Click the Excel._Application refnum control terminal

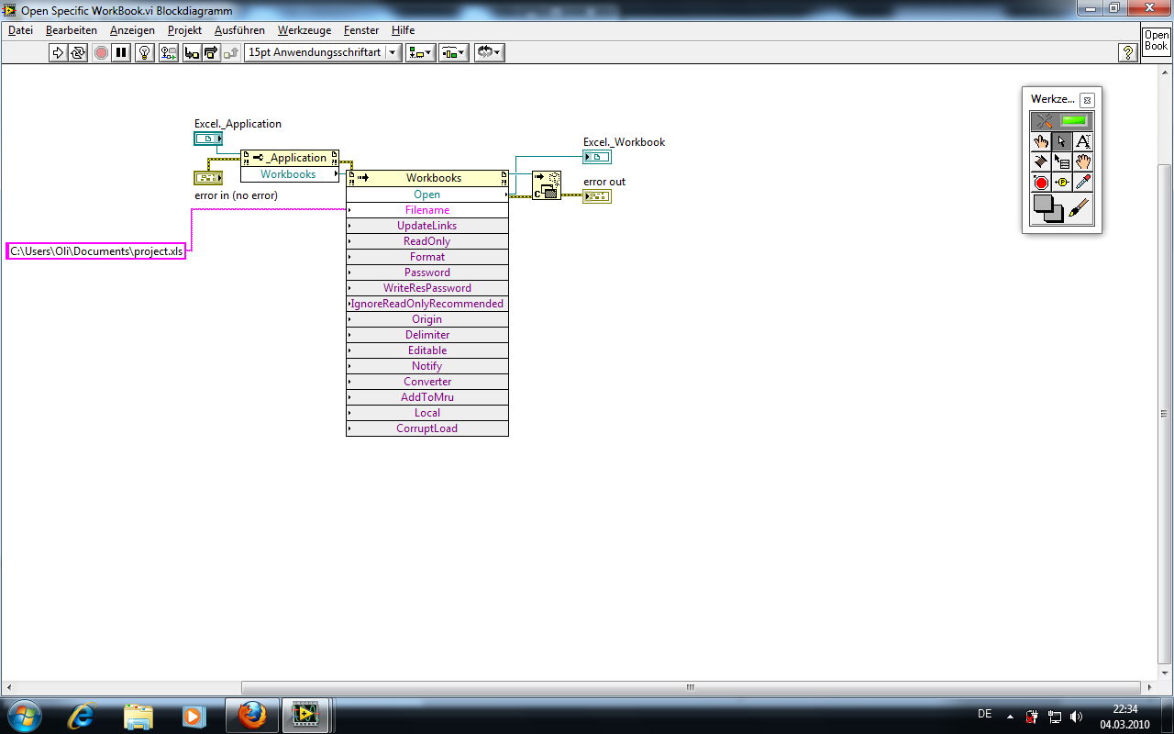tap(208, 139)
